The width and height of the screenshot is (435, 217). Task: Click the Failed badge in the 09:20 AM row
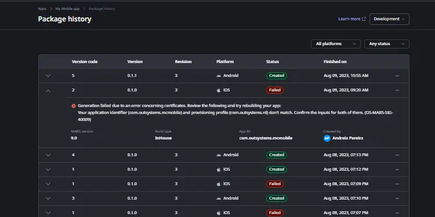275,90
